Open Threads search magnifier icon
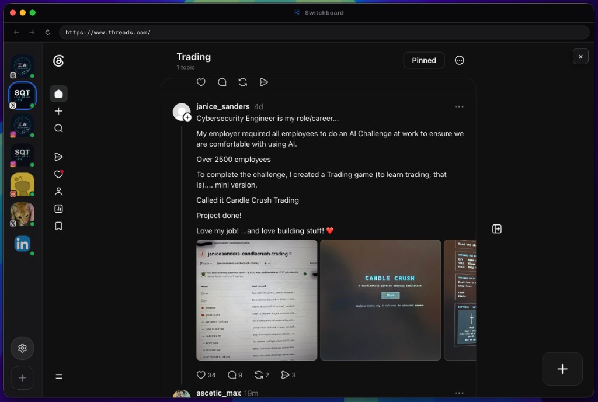 58,128
